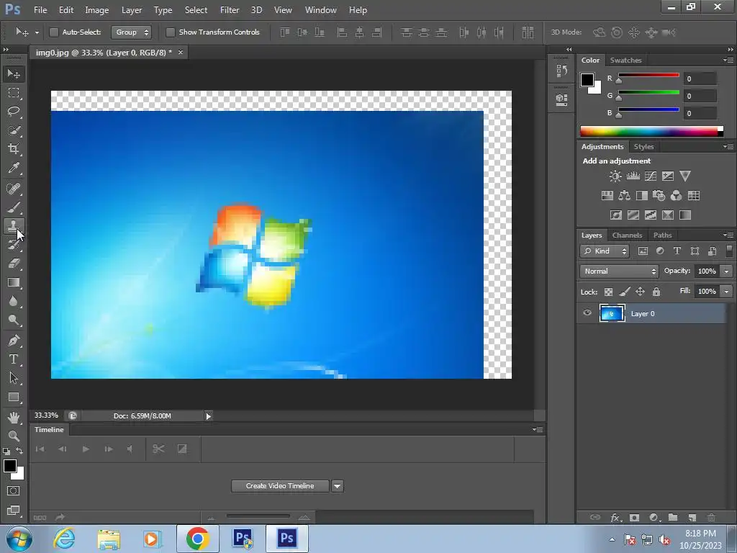Add a Levels adjustment
737x553 pixels.
pos(633,176)
